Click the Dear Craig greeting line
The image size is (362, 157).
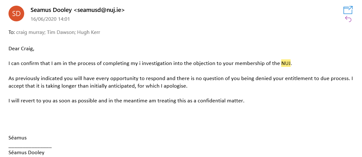point(21,48)
